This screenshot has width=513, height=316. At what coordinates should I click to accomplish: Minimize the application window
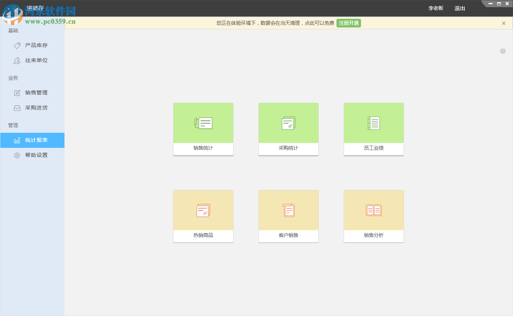click(x=491, y=4)
